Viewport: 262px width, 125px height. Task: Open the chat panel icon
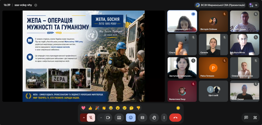(246, 117)
